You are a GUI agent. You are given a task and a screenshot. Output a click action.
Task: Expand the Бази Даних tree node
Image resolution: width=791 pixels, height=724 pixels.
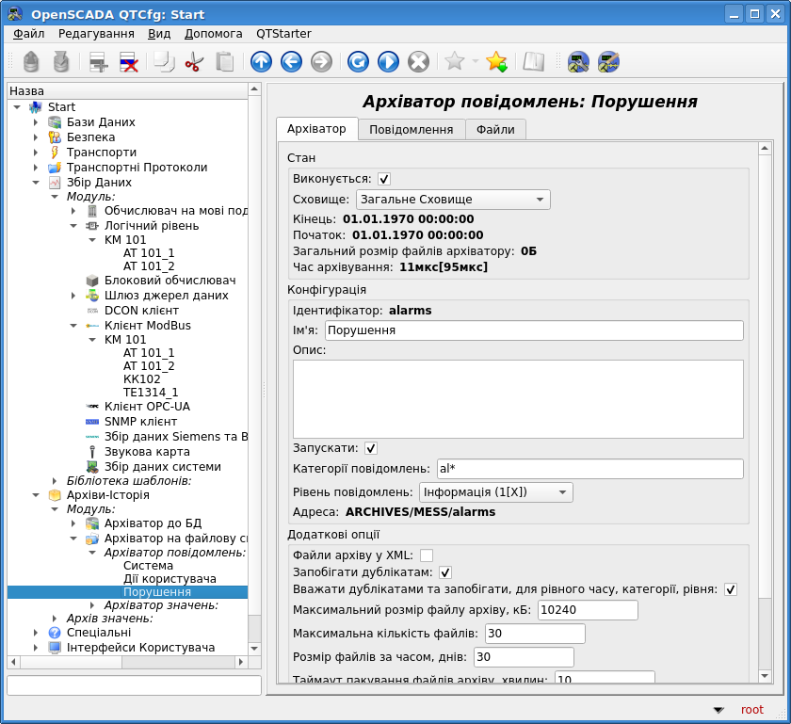point(36,122)
